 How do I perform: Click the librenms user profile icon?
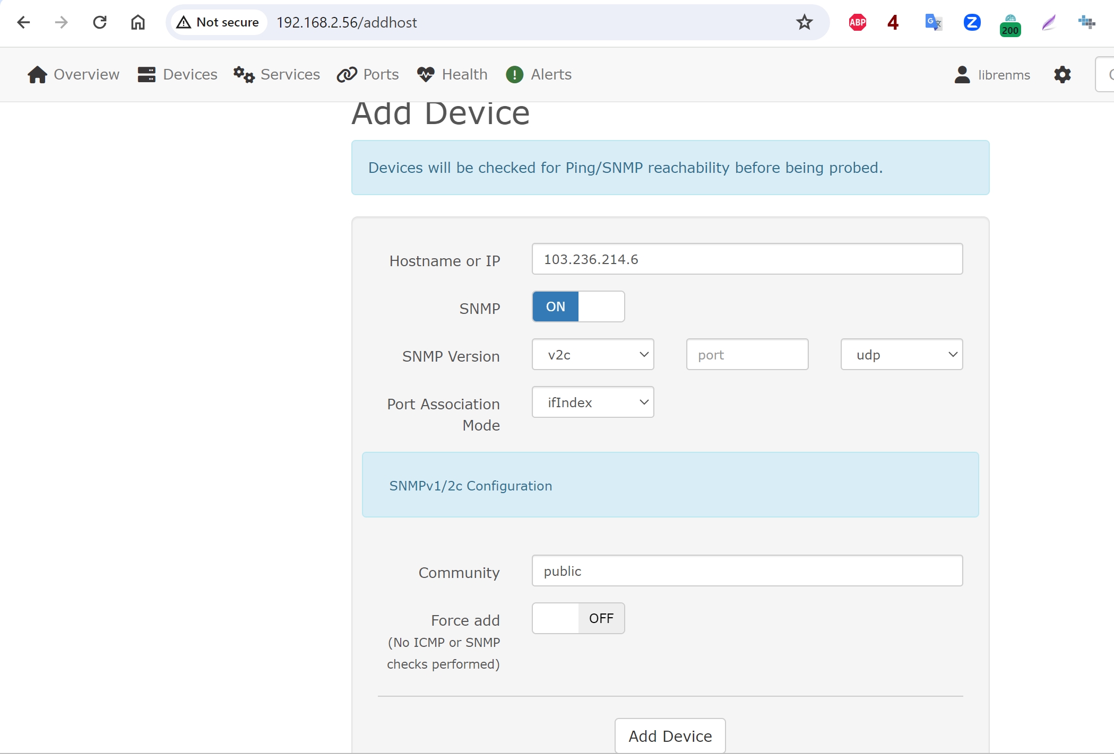(x=962, y=75)
